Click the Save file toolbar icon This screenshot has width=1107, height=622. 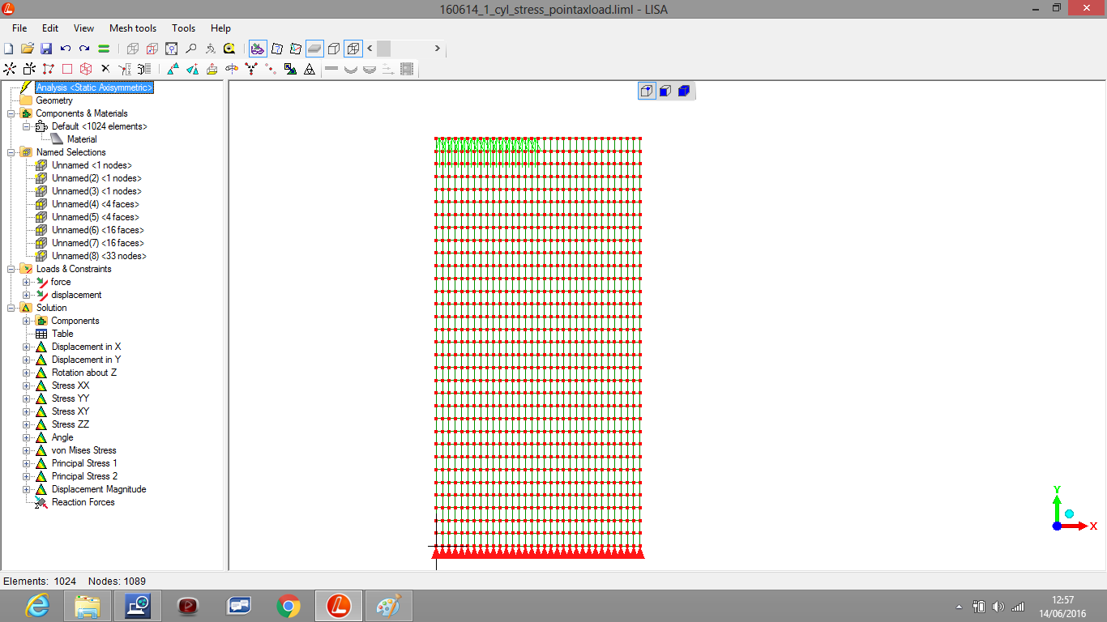click(x=46, y=49)
